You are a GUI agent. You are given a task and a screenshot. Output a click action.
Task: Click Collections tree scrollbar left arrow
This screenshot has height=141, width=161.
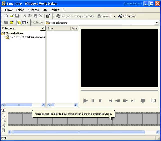point(3,105)
